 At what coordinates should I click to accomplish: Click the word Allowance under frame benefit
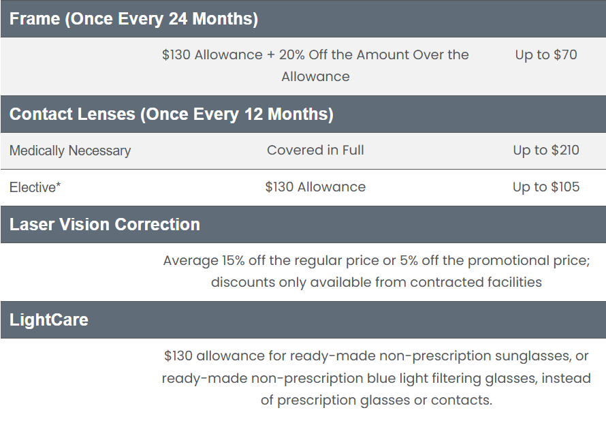[x=315, y=76]
